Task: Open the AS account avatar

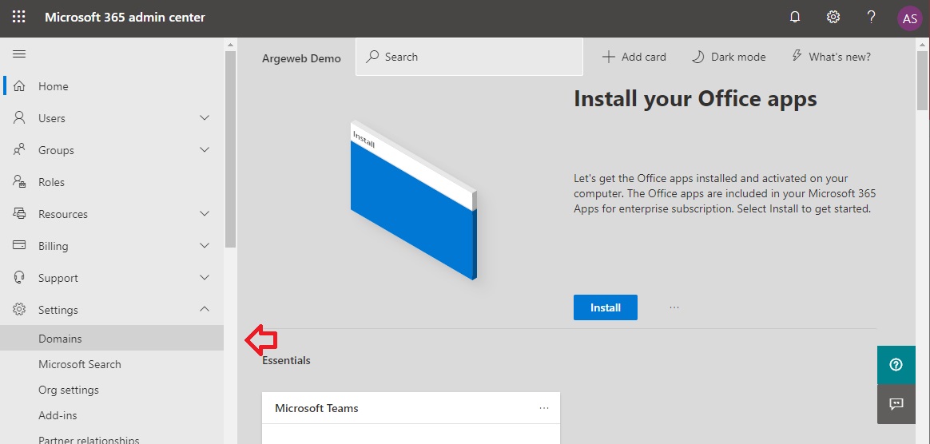Action: pyautogui.click(x=909, y=18)
